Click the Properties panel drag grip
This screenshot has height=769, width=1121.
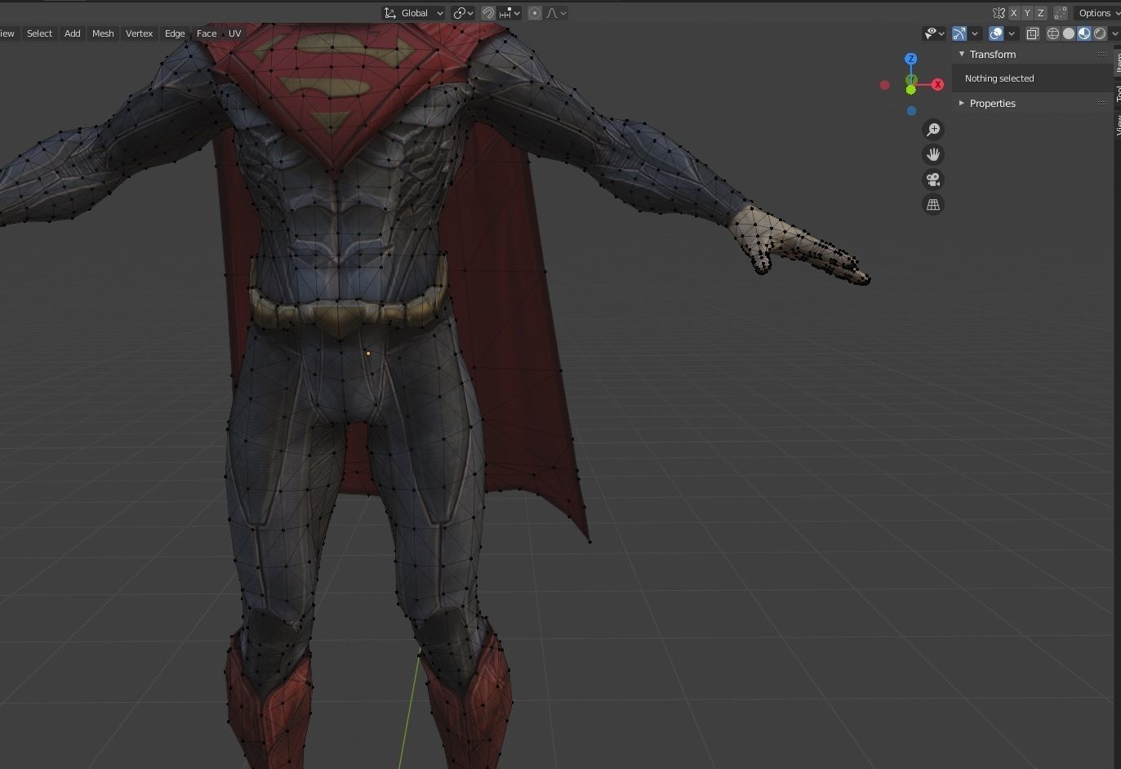click(1102, 103)
